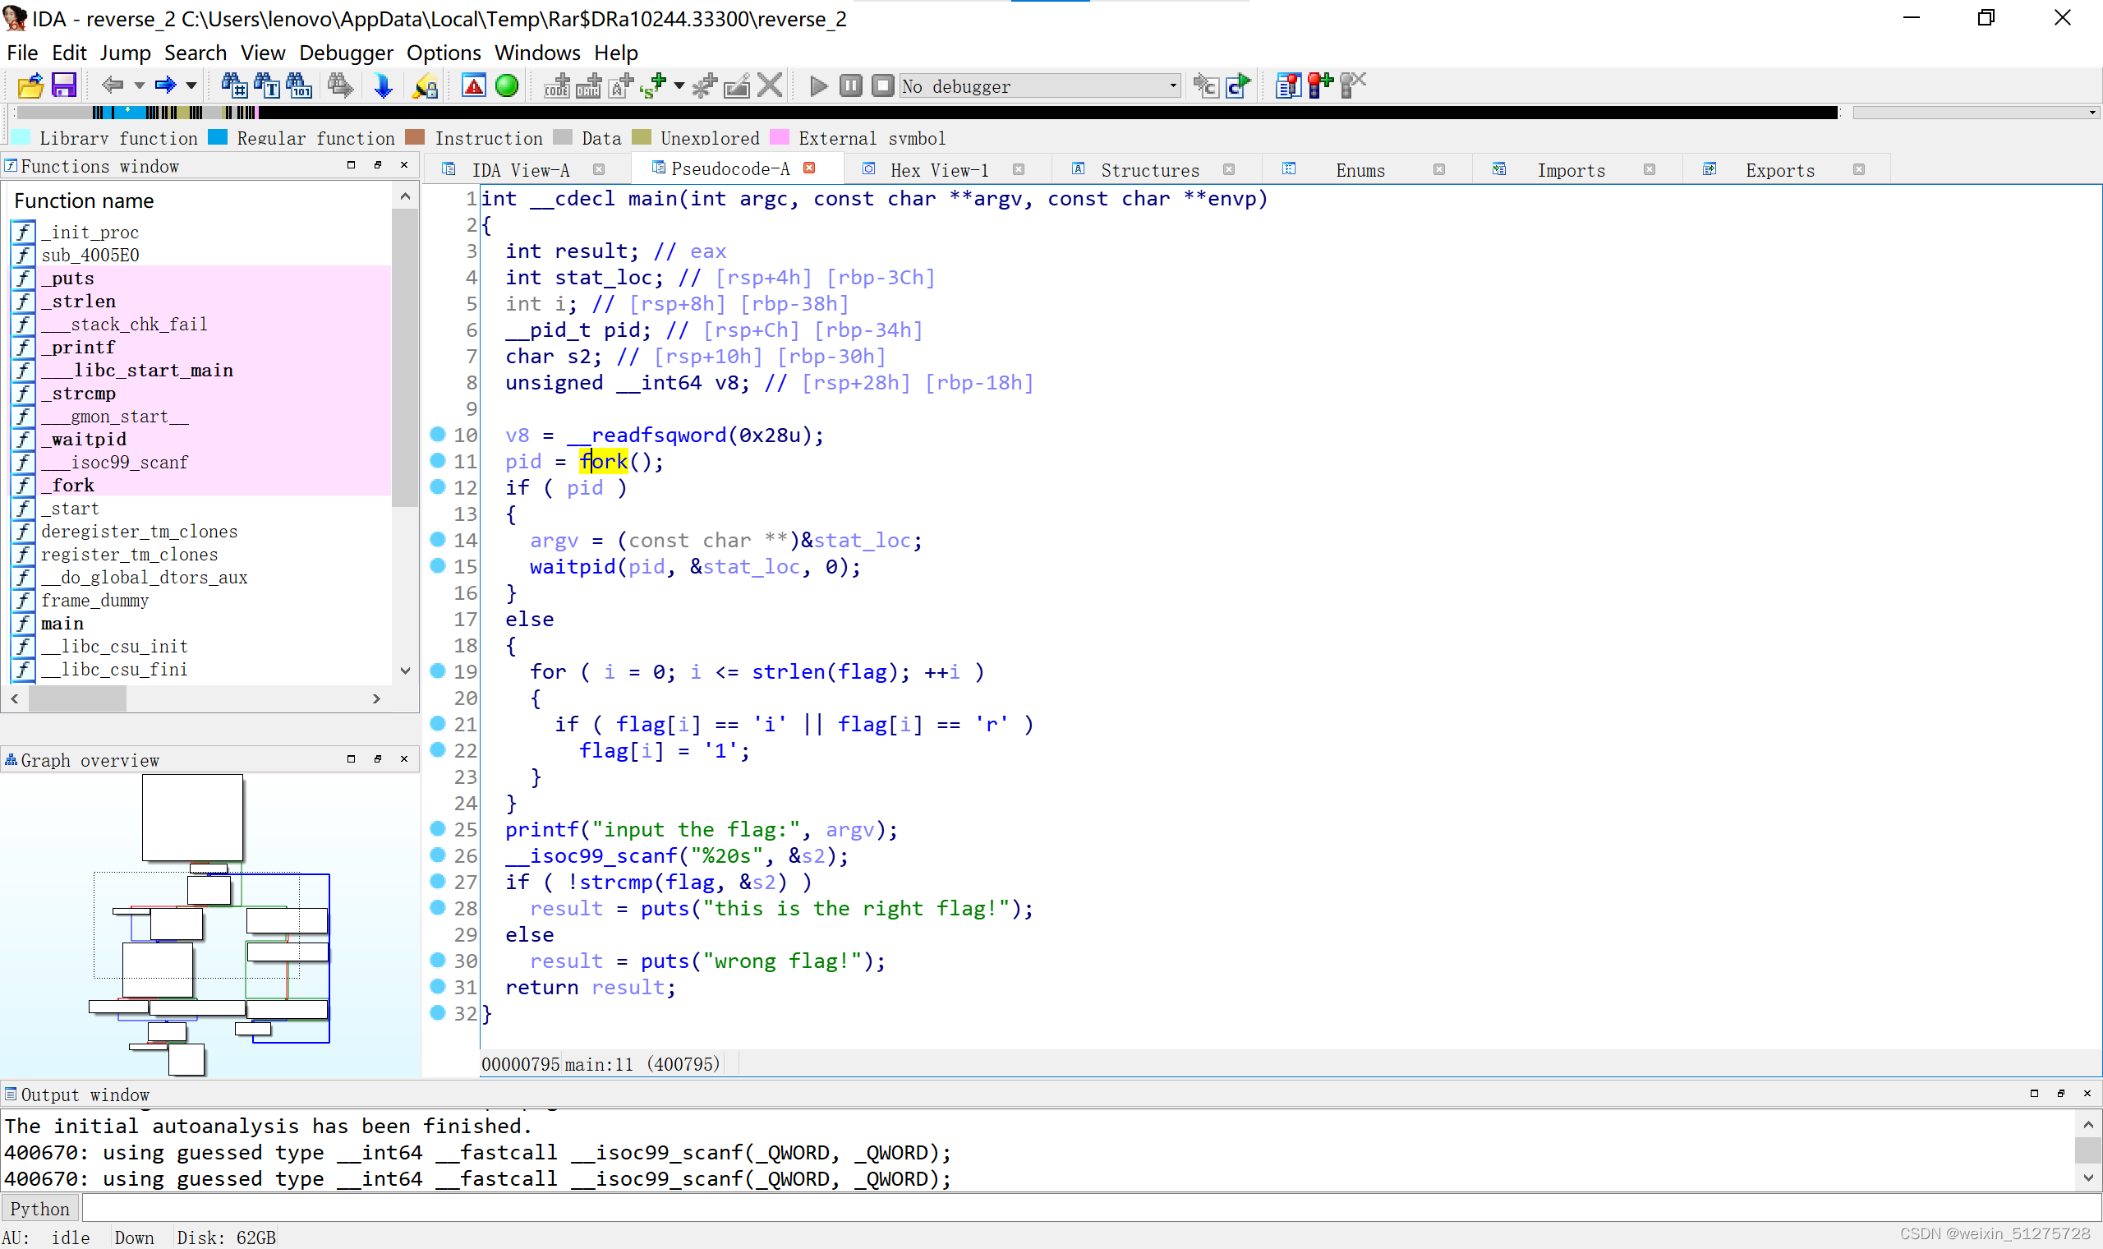Jump forward with the blue right arrow
2103x1249 pixels.
[165, 85]
